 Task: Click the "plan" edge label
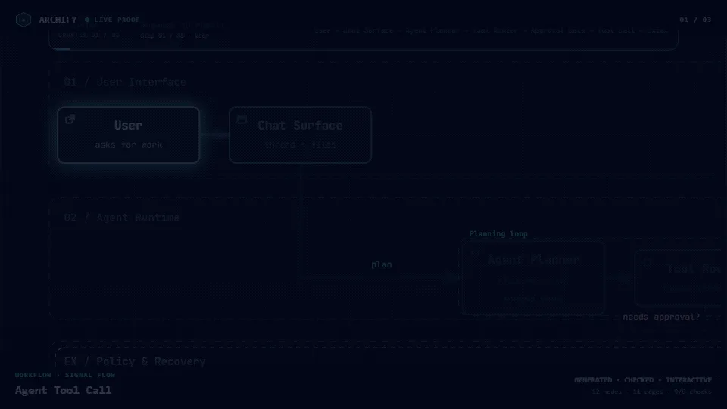(382, 264)
